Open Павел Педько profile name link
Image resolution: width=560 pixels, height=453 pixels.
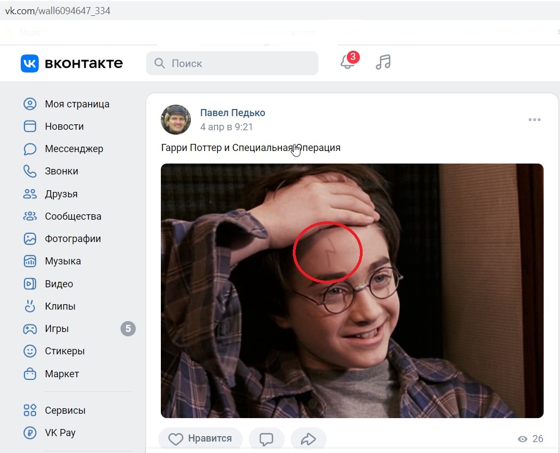click(x=232, y=113)
